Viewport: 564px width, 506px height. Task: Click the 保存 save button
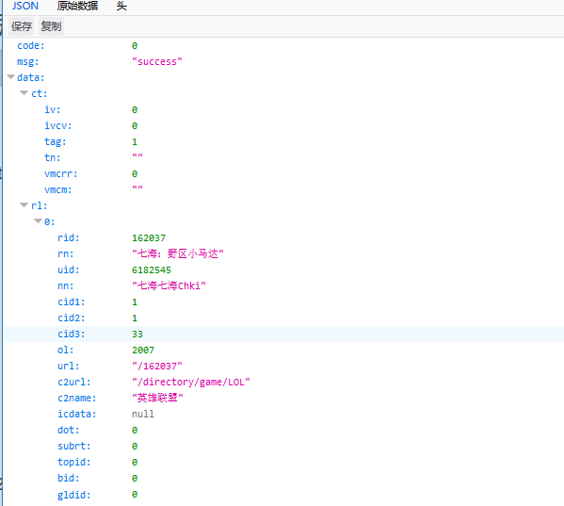pyautogui.click(x=22, y=26)
